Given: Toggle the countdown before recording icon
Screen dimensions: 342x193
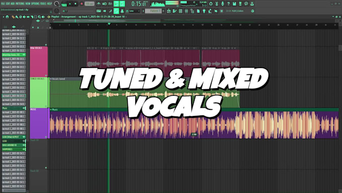Looking at the screenshot, I should (x=110, y=4).
